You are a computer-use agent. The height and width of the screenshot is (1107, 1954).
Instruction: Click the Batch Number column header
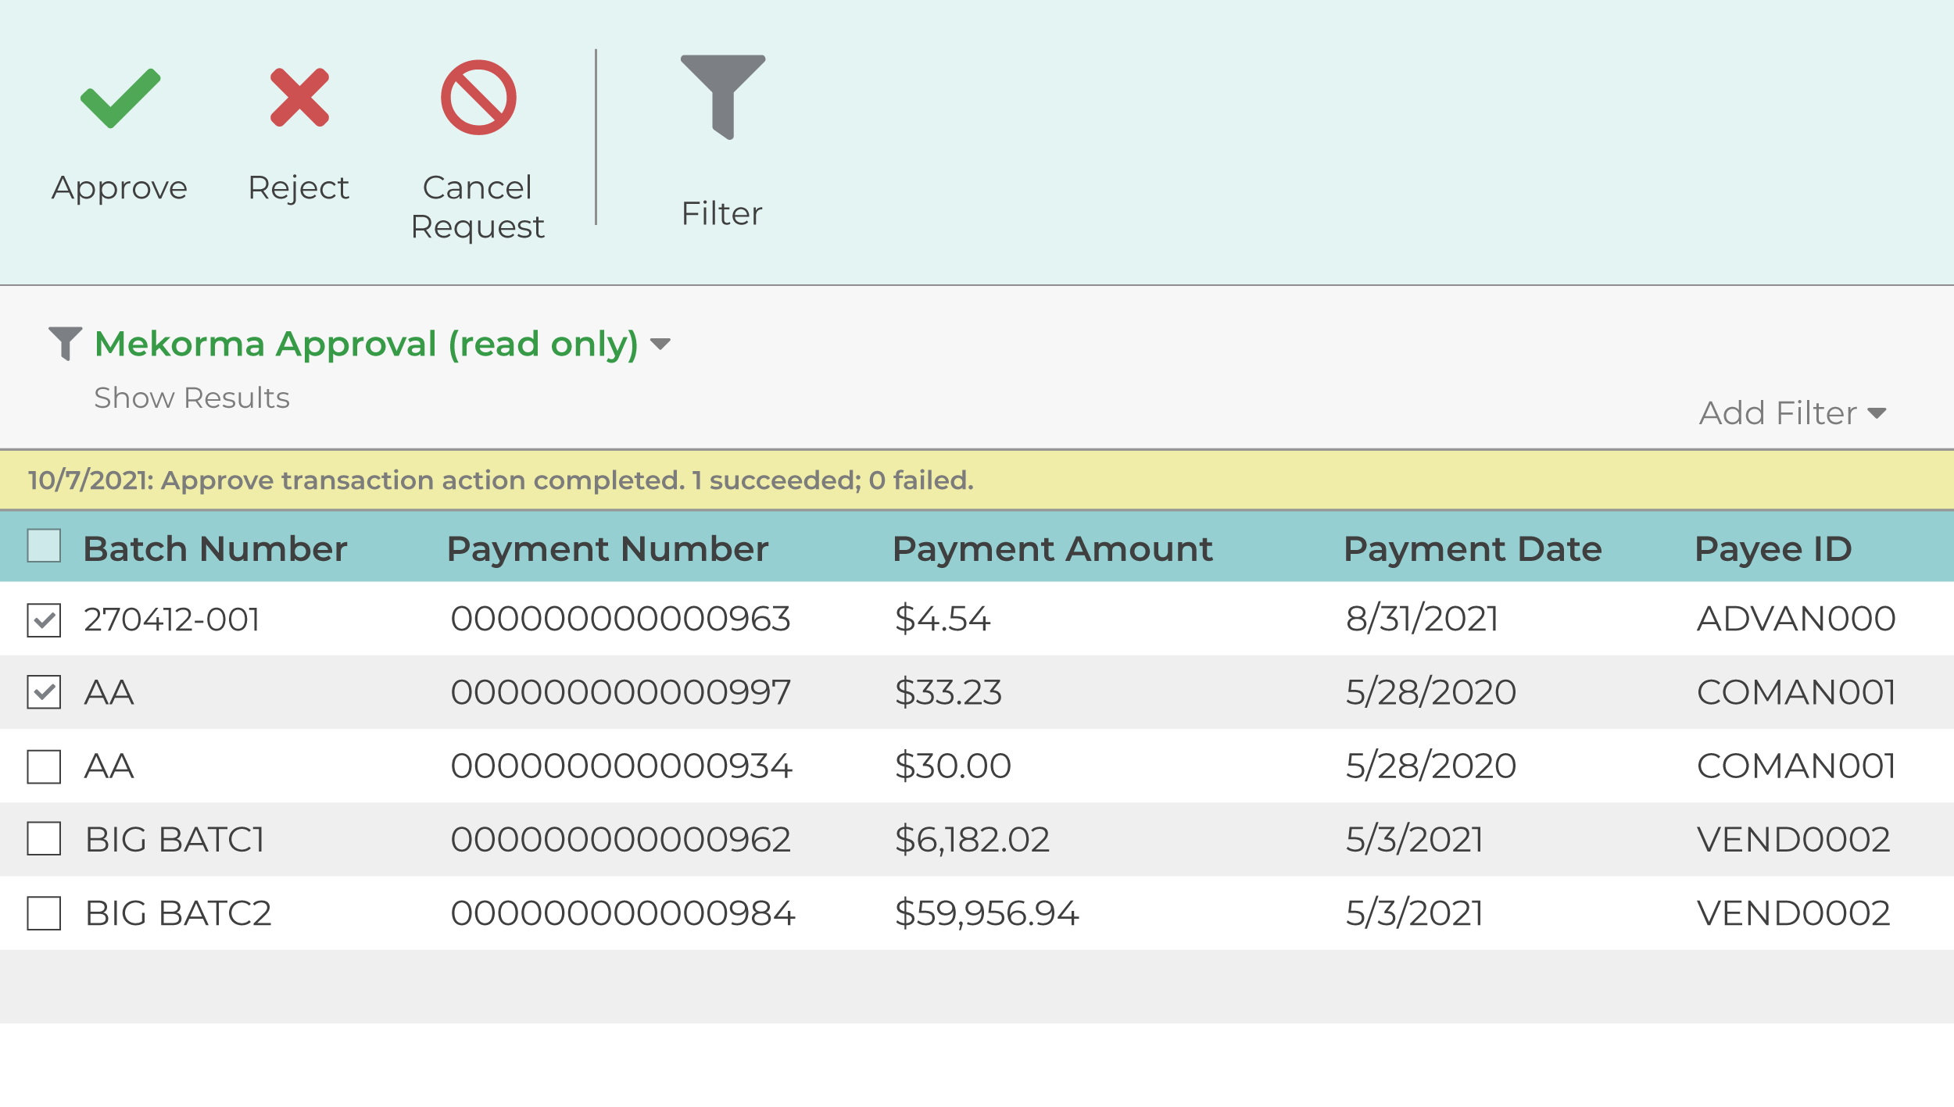(x=215, y=549)
